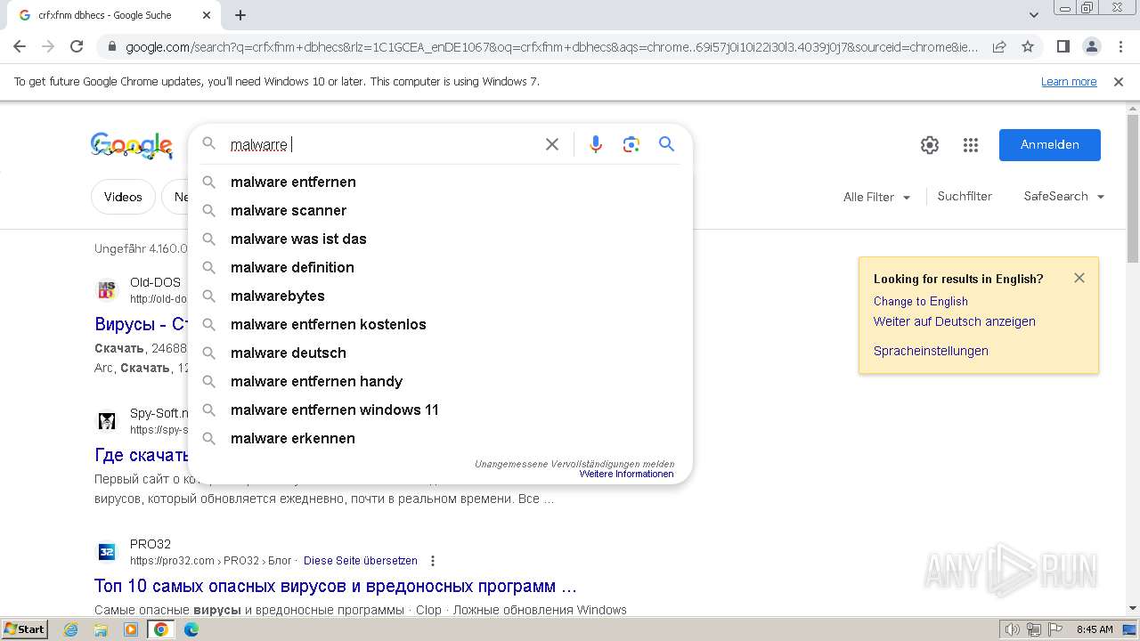The image size is (1140, 641).
Task: Select suggestion 'malware scanner'
Action: click(440, 210)
